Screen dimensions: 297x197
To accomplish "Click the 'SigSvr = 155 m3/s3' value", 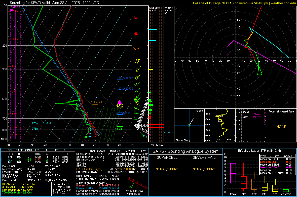I will [57, 180].
